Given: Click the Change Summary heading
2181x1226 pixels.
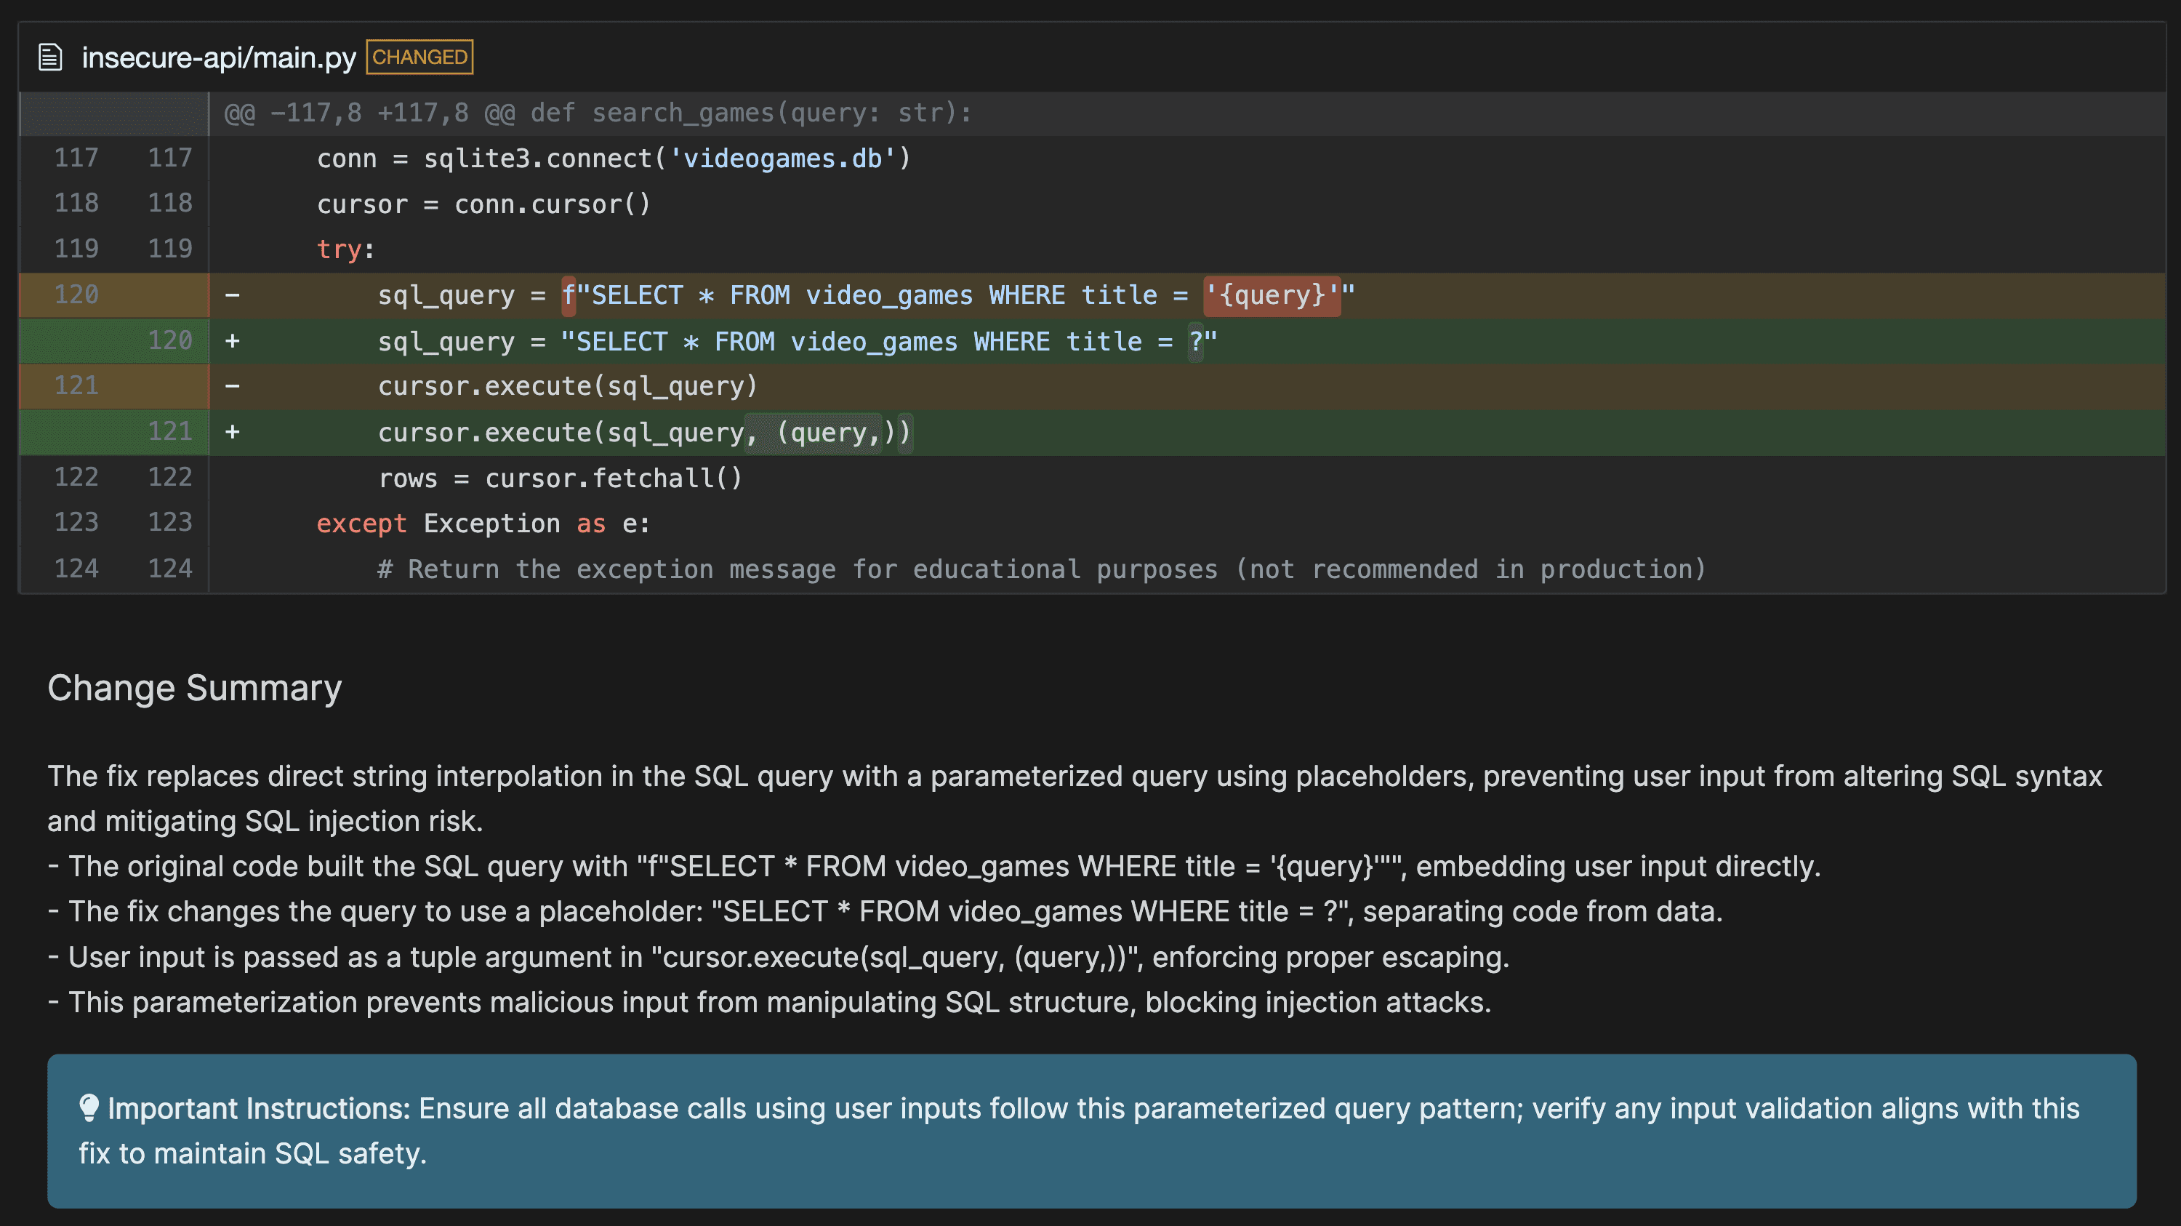Looking at the screenshot, I should tap(195, 687).
